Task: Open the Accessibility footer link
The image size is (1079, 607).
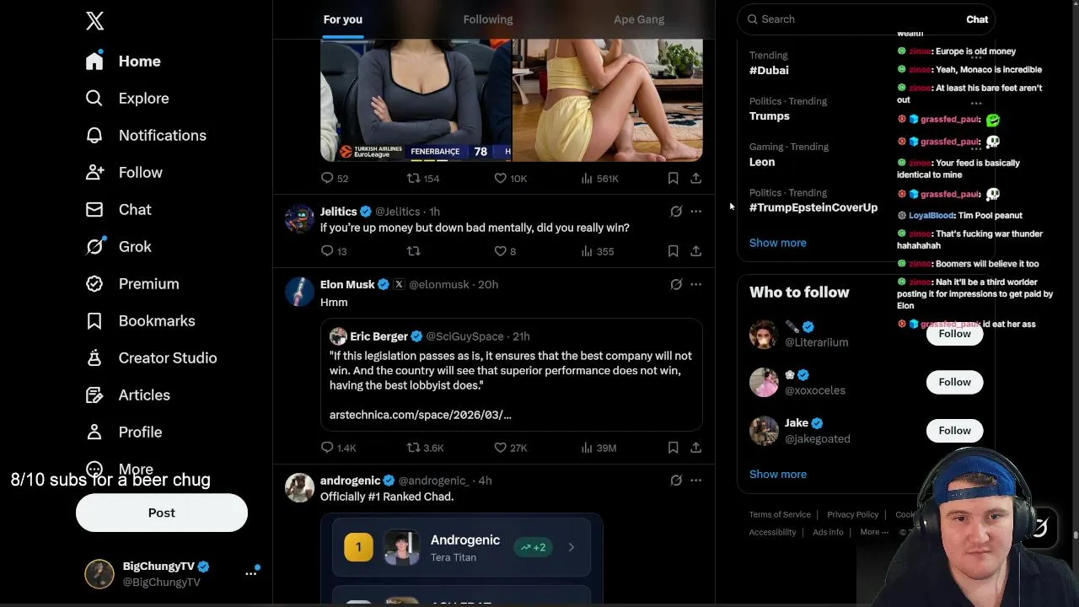Action: [772, 532]
